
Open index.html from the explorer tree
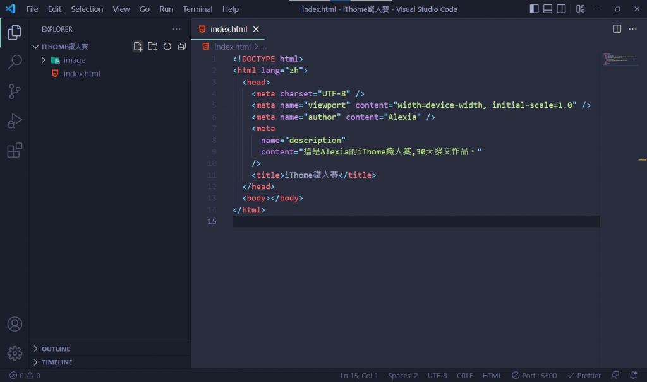tap(82, 74)
